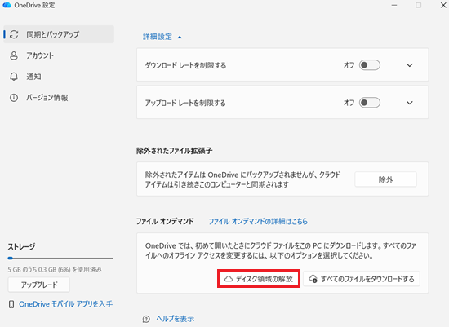The image size is (449, 327).
Task: Click 5 GB のうち 0.3 GB storage text
Action: (55, 269)
